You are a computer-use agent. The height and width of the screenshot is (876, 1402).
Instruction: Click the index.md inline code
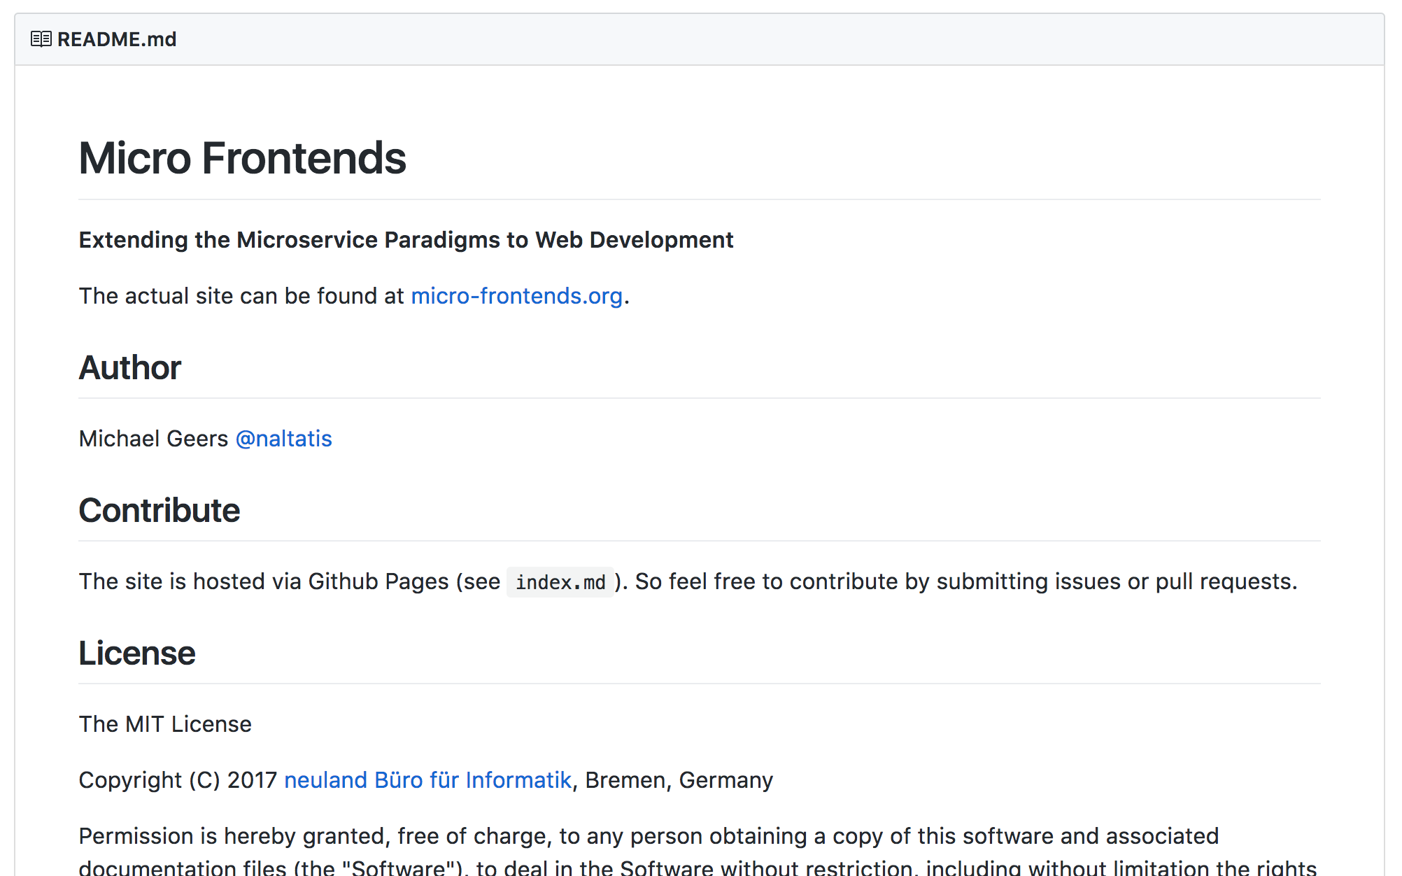pyautogui.click(x=560, y=582)
